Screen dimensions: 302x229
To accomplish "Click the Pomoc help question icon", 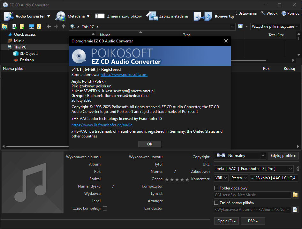I will (x=283, y=13).
